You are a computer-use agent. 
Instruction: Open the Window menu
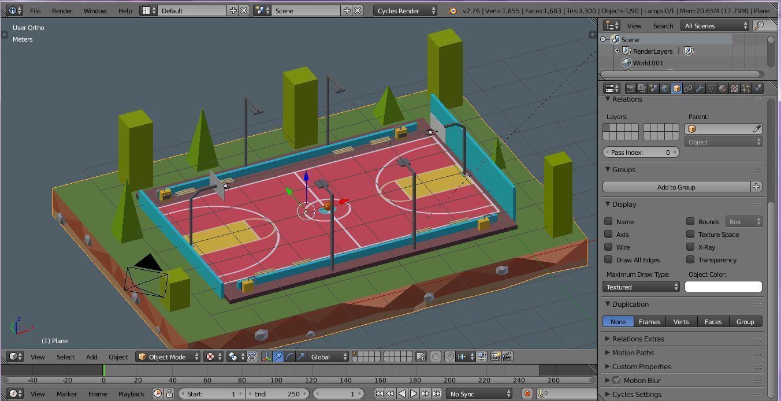coord(95,10)
